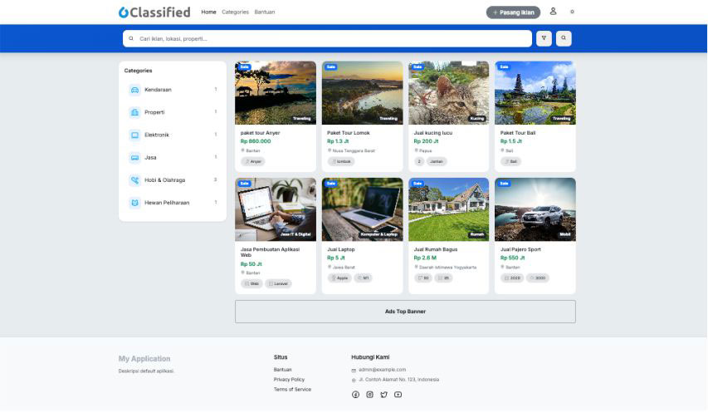Open the Bantuan menu item in header
Screen dimensions: 708x413
pos(265,12)
